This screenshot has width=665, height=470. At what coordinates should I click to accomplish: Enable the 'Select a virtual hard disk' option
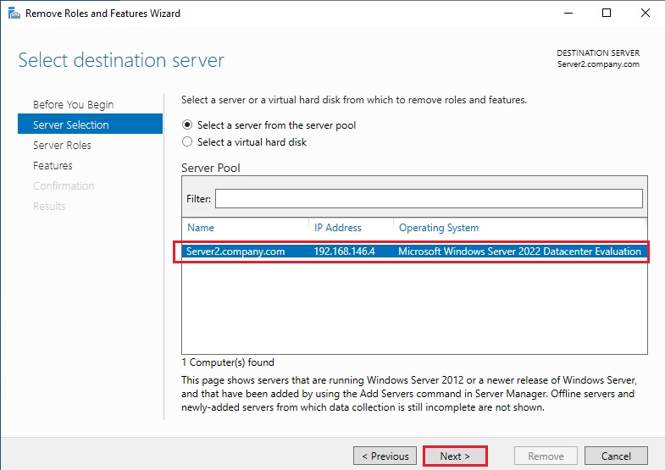188,142
